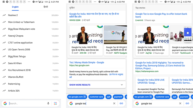The width and height of the screenshot is (193, 108).
Task: Tap the trending arrow beside Sara Ali Khan
Action: 4,63
